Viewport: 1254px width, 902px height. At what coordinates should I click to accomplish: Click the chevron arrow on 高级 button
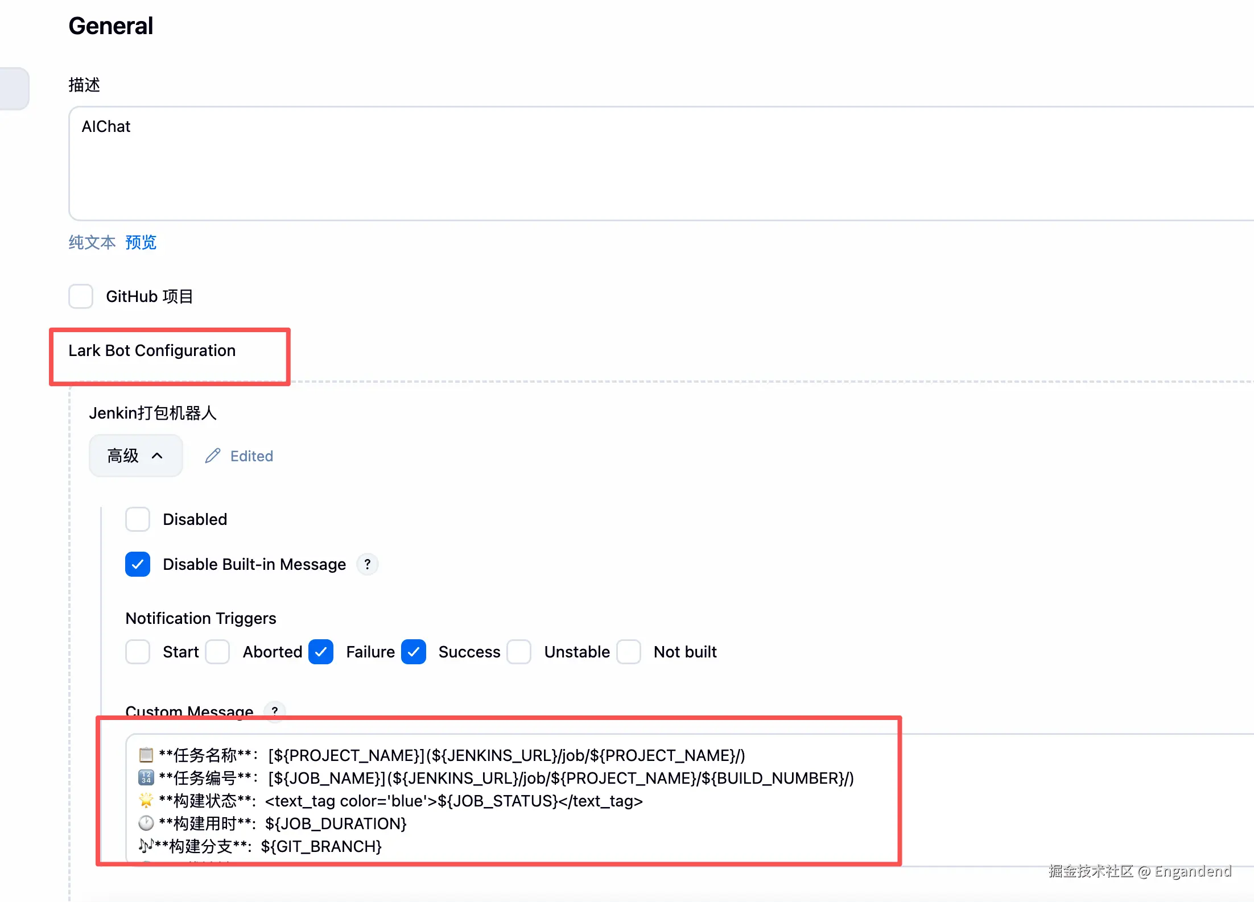coord(158,456)
